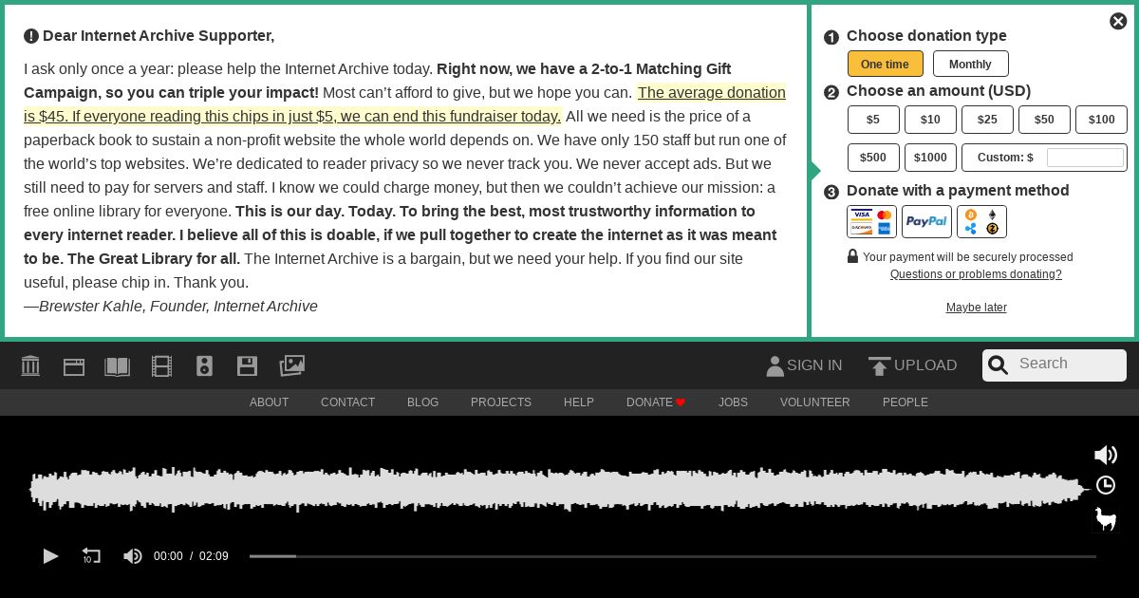
Task: Pay with PayPal
Action: click(x=926, y=221)
